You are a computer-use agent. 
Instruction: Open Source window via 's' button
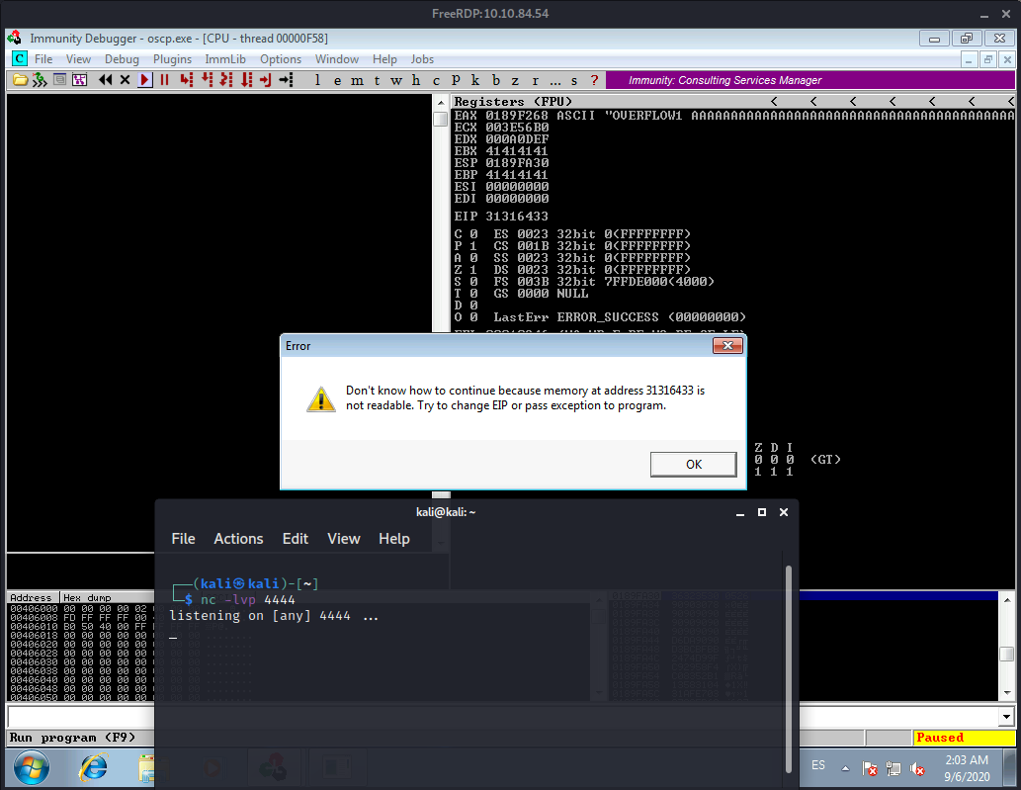(574, 80)
